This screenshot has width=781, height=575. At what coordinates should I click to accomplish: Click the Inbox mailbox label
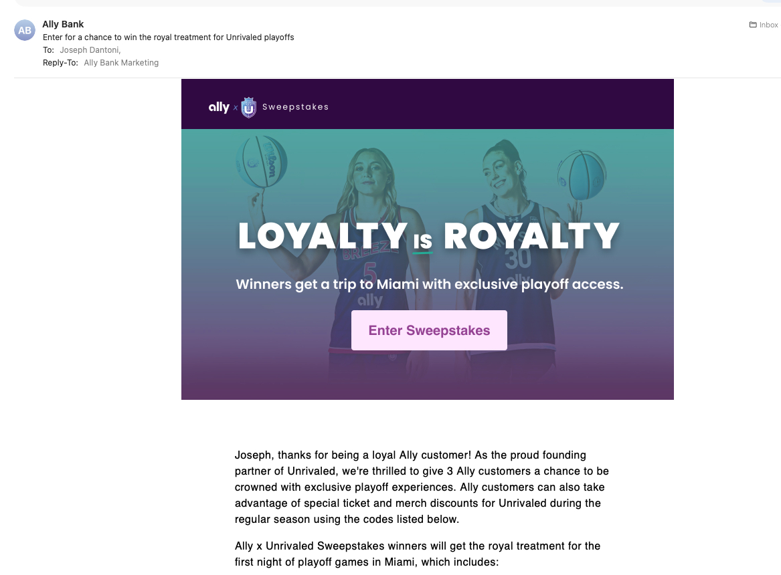pyautogui.click(x=768, y=25)
